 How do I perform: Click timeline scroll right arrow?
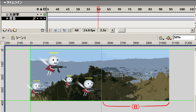192,30
